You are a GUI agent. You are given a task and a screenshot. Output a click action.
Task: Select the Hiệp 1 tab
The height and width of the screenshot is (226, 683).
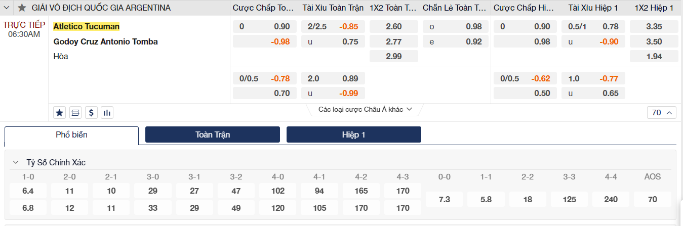pos(354,134)
